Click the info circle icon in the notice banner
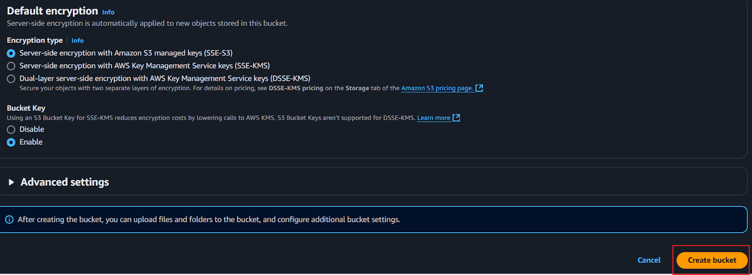Viewport: 752px width, 275px height. pos(9,220)
